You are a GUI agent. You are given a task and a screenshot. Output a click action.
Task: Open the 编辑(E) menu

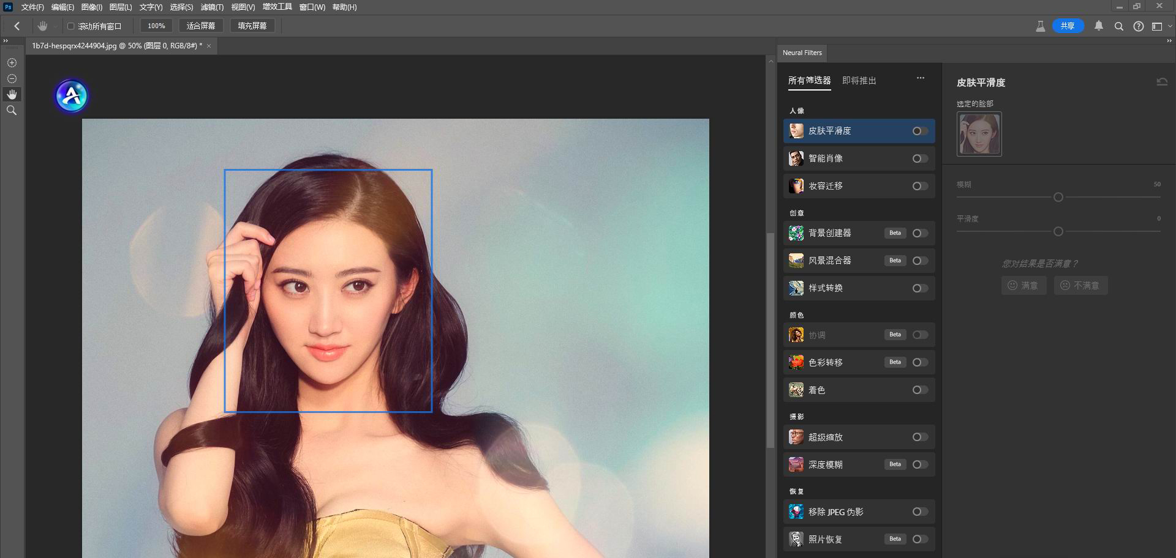62,7
